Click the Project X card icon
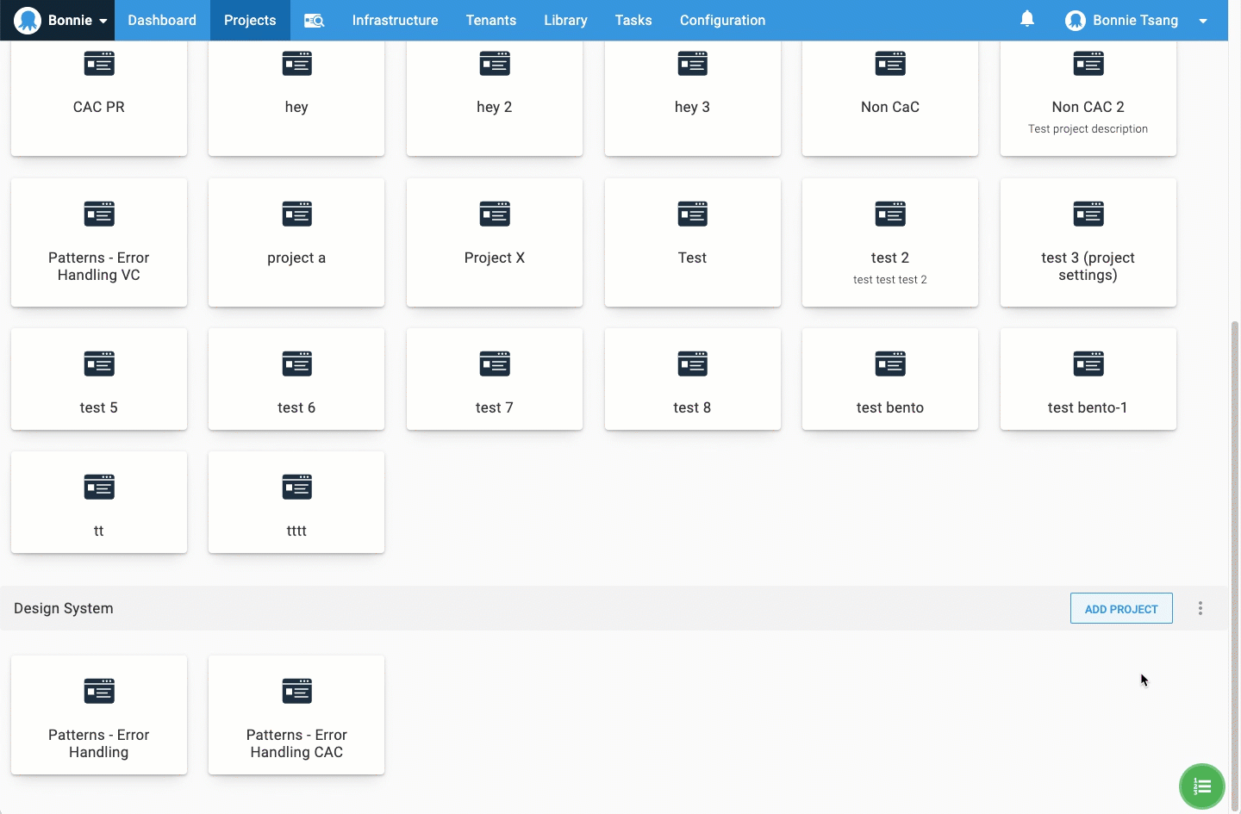This screenshot has height=814, width=1241. [x=495, y=214]
